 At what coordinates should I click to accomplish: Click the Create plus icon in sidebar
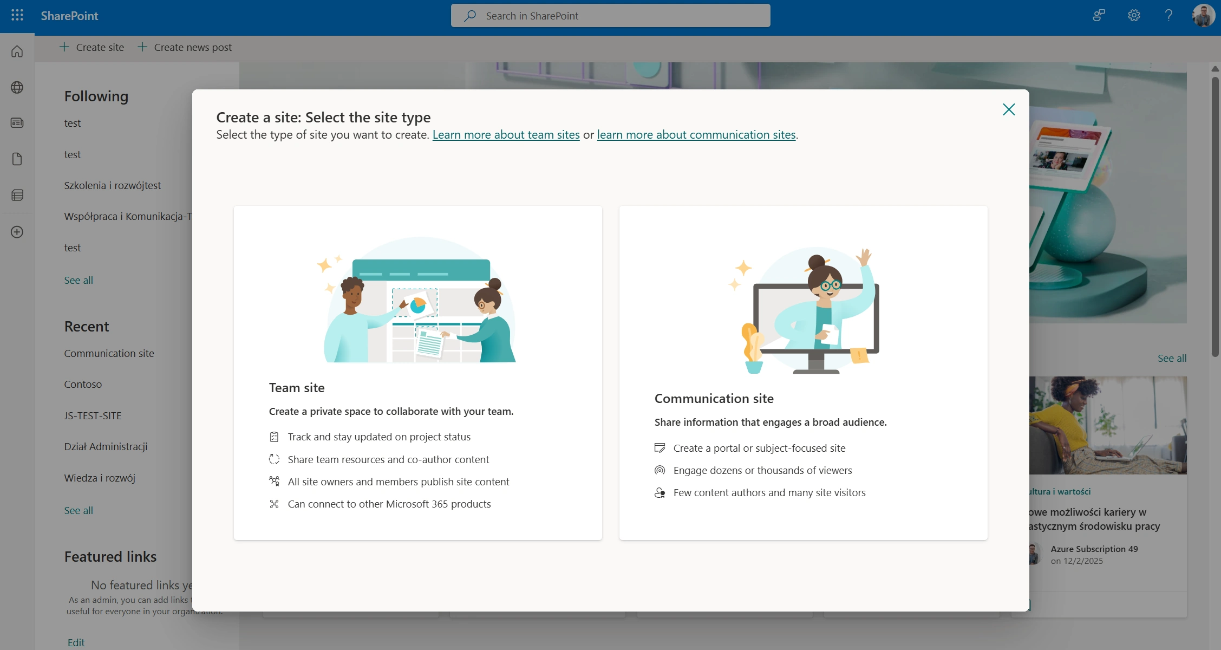coord(17,232)
